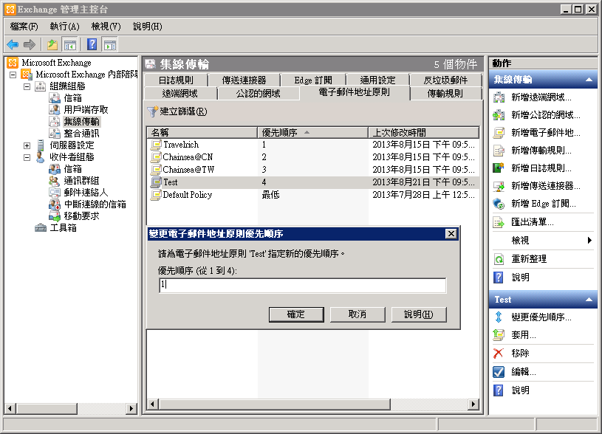Switch to the 傳輸規則 tab
Viewport: 602px width, 434px height.
445,94
